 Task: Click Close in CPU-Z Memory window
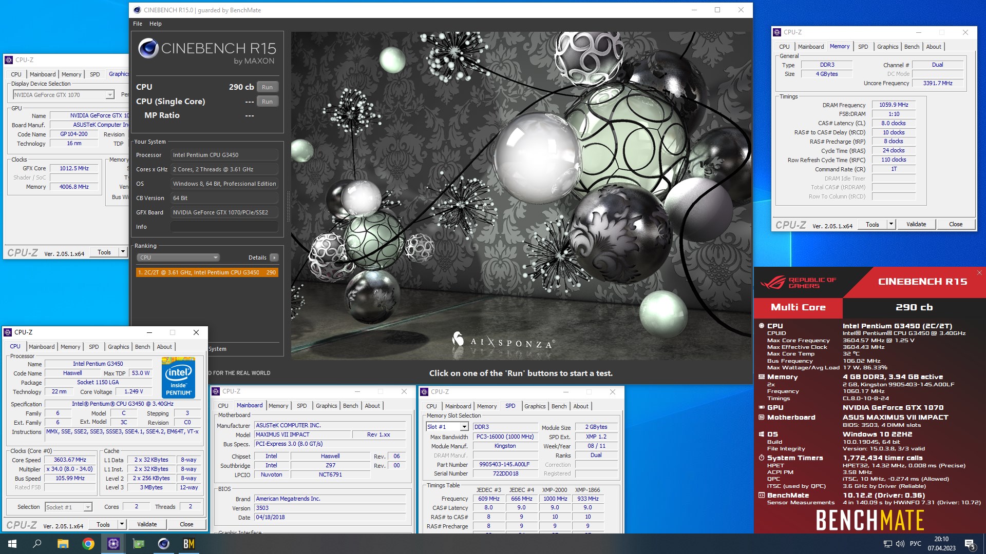coord(956,224)
